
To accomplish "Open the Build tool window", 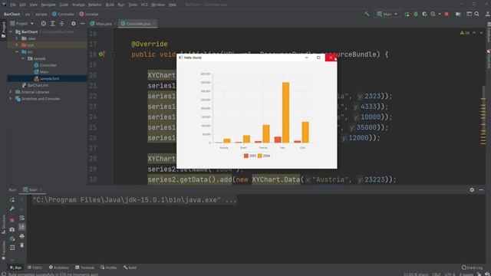I will [x=130, y=268].
